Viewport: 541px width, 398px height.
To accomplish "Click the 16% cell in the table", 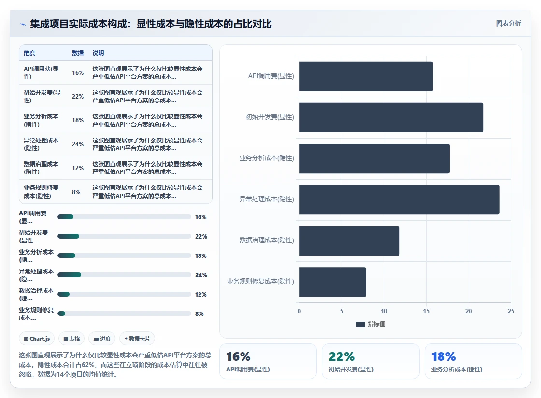I will 78,73.
